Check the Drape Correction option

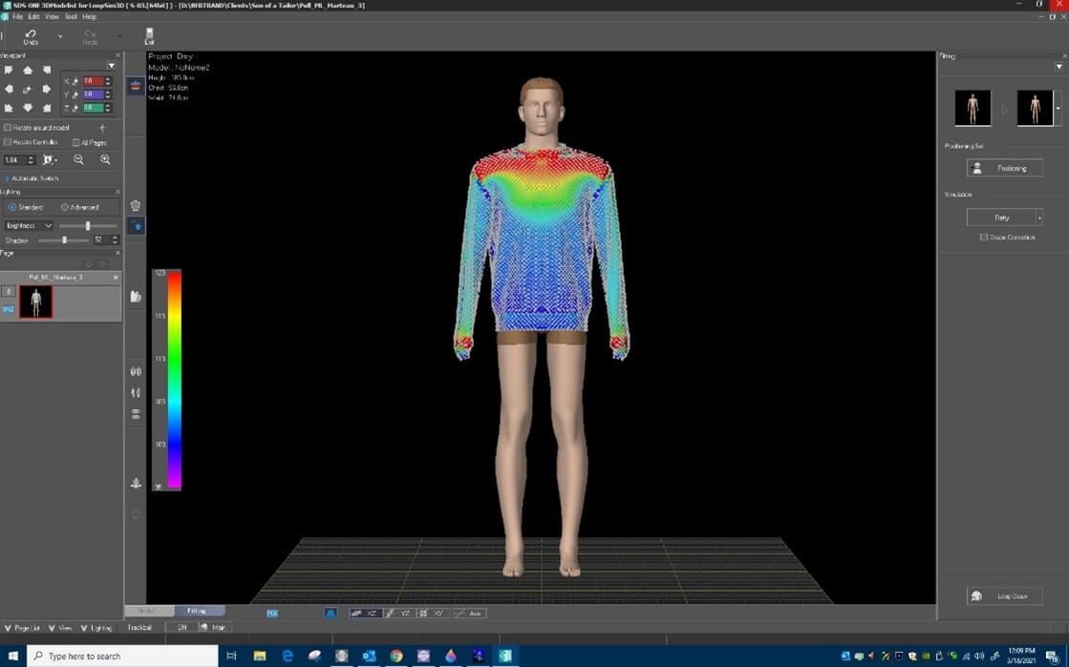[x=984, y=238]
